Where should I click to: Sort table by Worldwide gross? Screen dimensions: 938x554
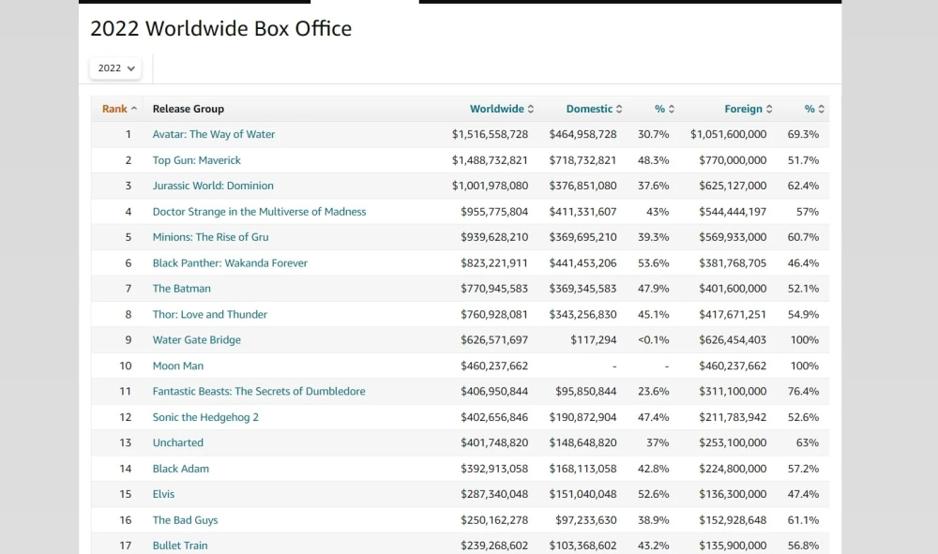coord(501,109)
